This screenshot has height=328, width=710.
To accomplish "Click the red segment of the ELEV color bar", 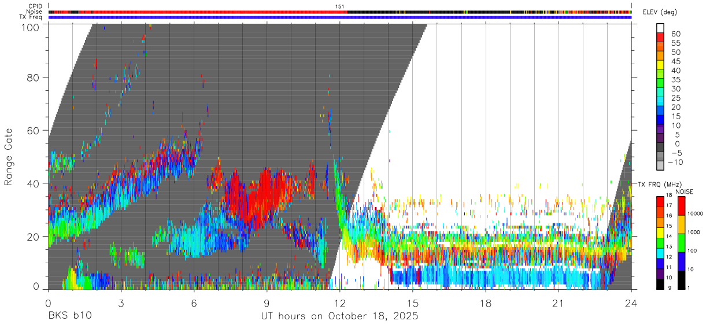I will pos(660,37).
